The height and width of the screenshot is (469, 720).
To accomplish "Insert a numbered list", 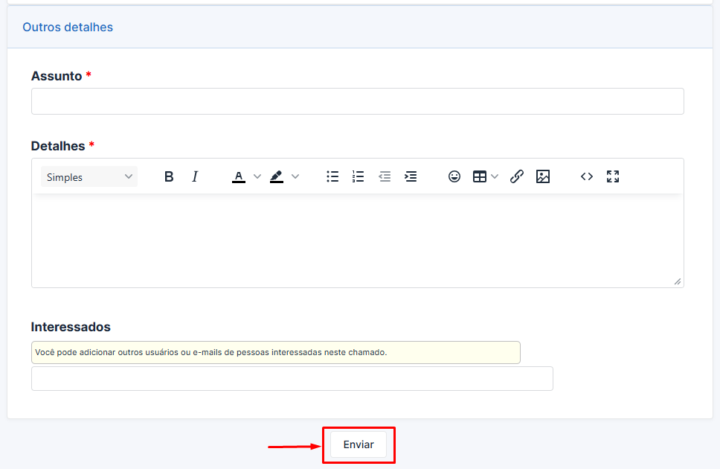I will tap(358, 176).
